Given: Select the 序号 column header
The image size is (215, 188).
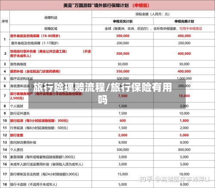Looking at the screenshot, I should pos(5,21).
